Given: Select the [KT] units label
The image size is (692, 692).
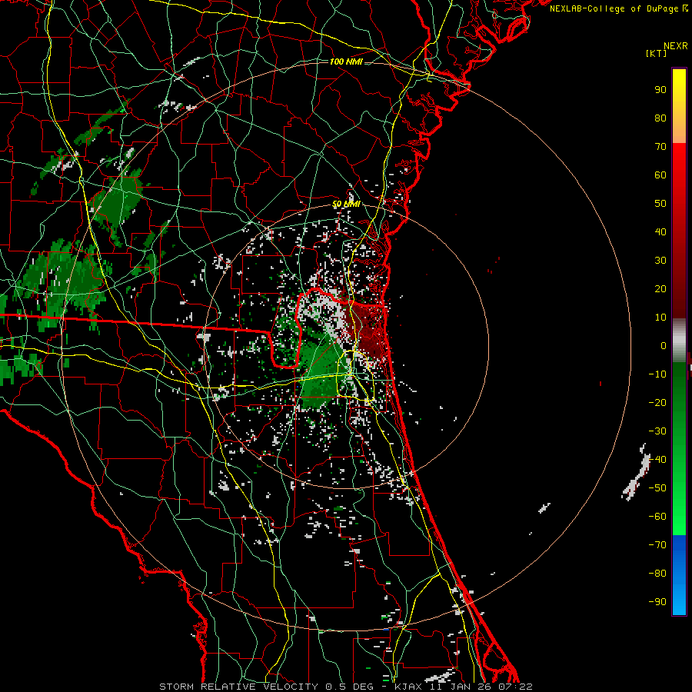Looking at the screenshot, I should click(657, 53).
